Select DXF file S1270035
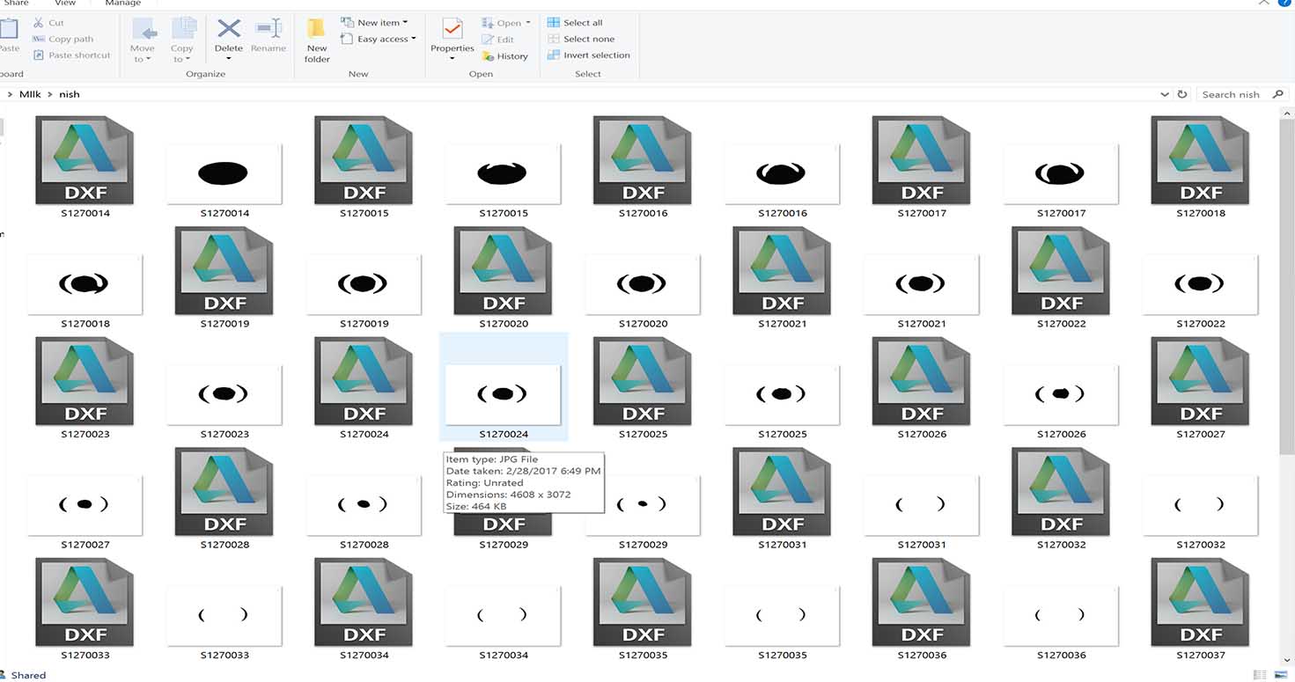1295x682 pixels. [x=643, y=609]
